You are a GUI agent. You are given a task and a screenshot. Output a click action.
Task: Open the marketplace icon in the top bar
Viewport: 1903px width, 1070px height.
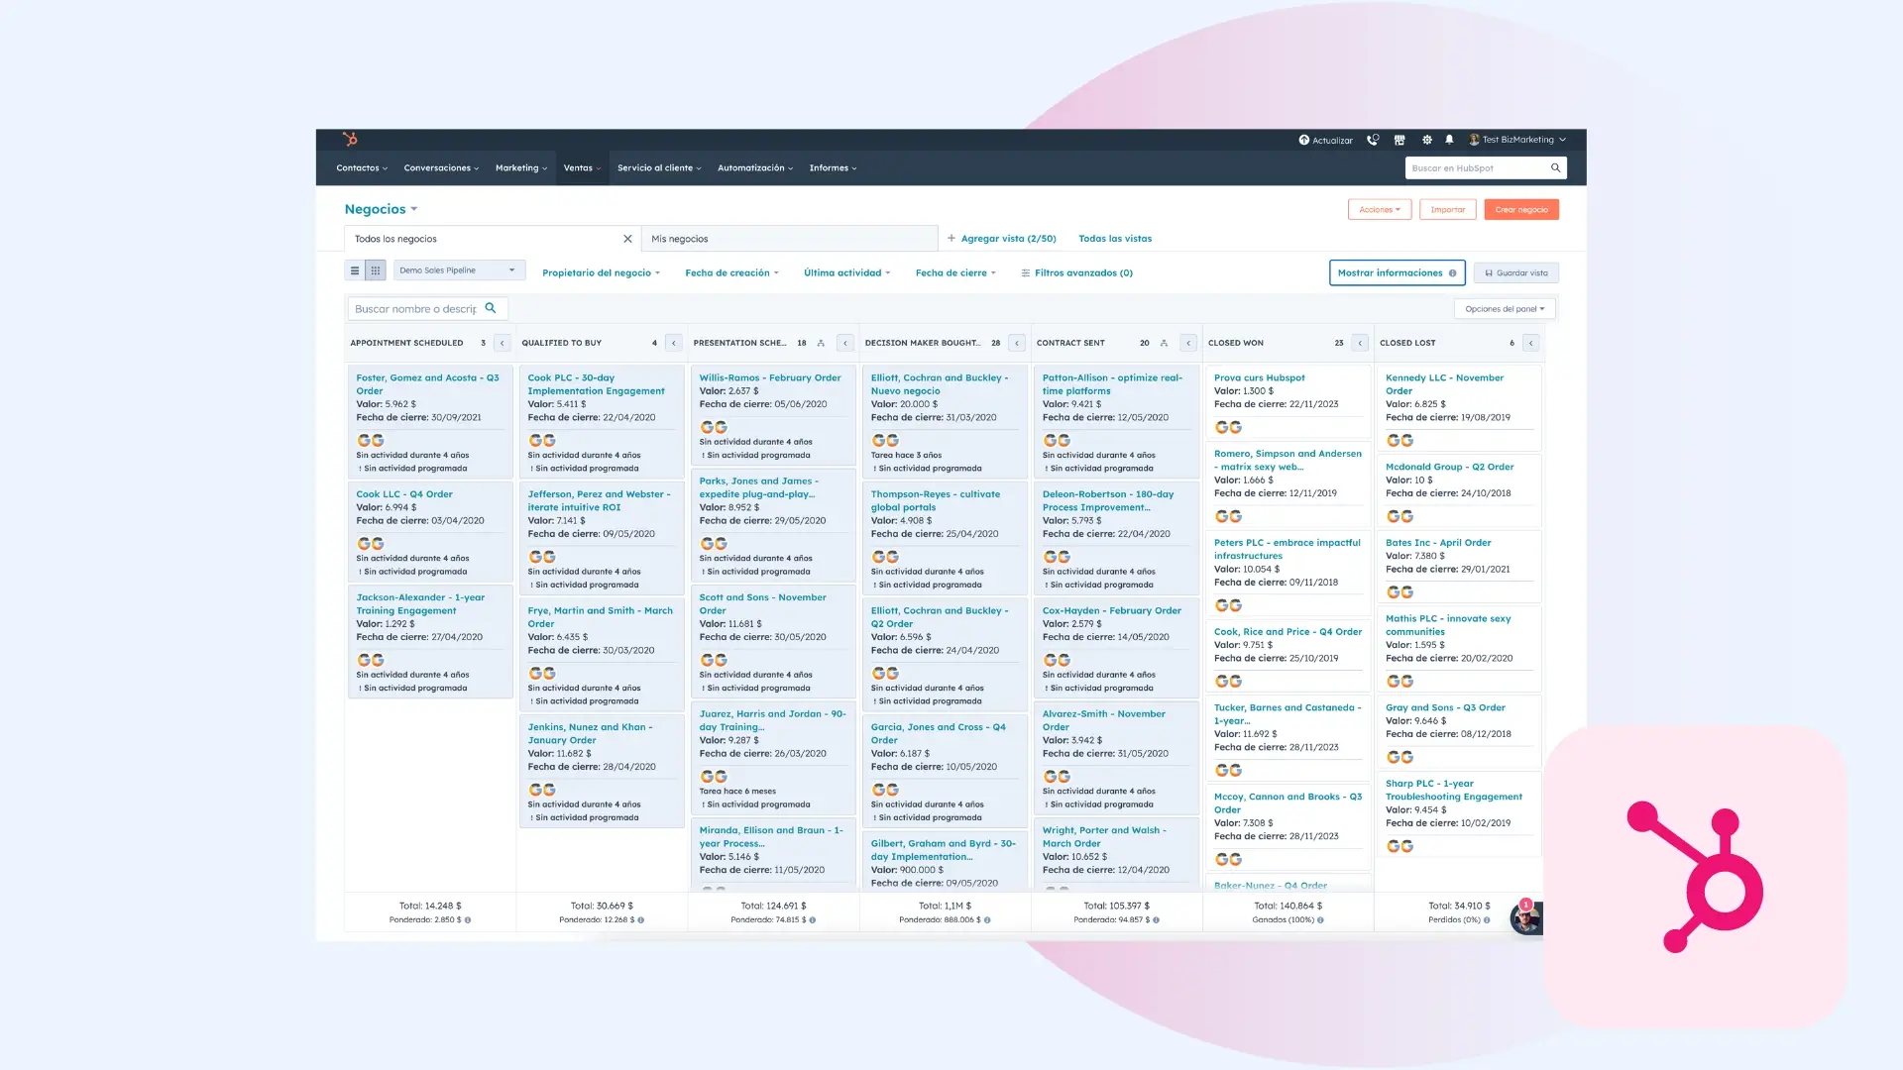click(1399, 140)
